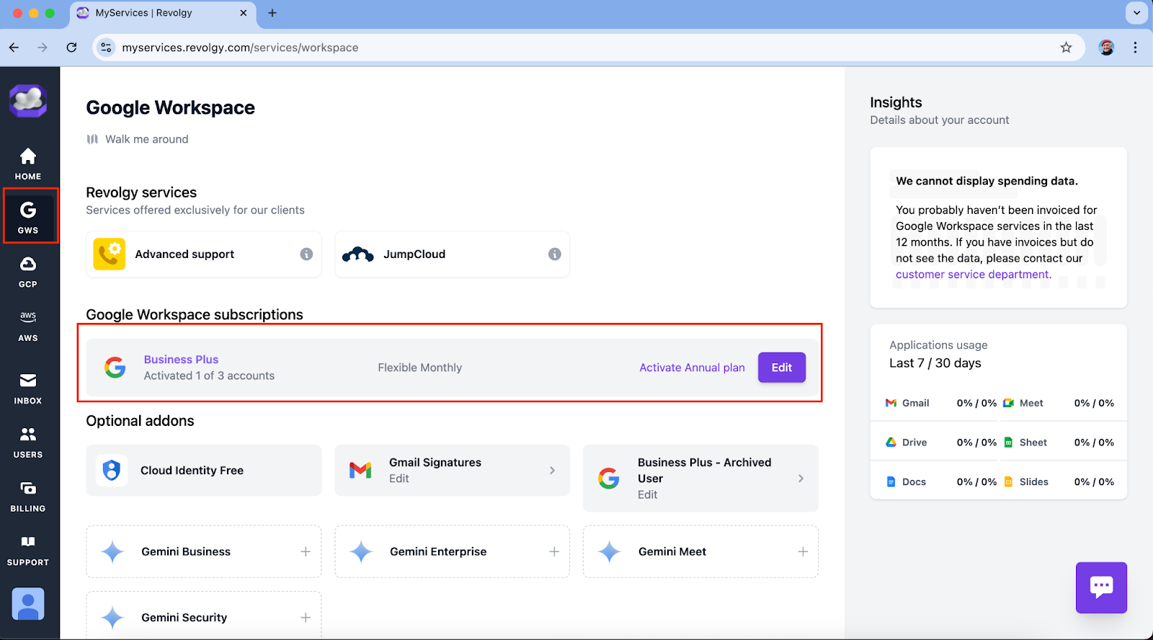This screenshot has width=1153, height=640.
Task: Open AWS section in sidebar
Action: pos(28,326)
